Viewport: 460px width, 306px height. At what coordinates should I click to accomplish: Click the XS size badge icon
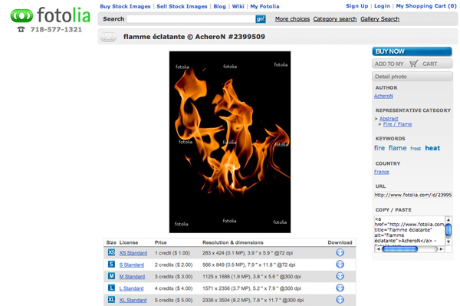tap(111, 252)
